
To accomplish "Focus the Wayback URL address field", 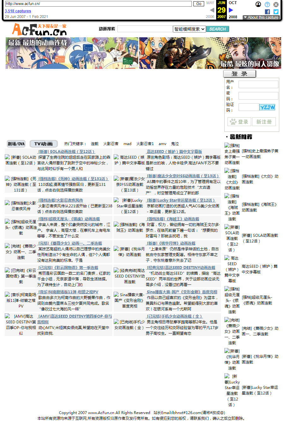I will coord(98,4).
